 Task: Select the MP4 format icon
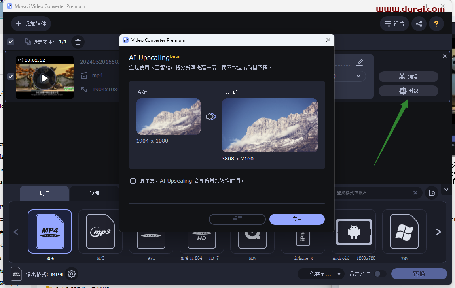[50, 232]
